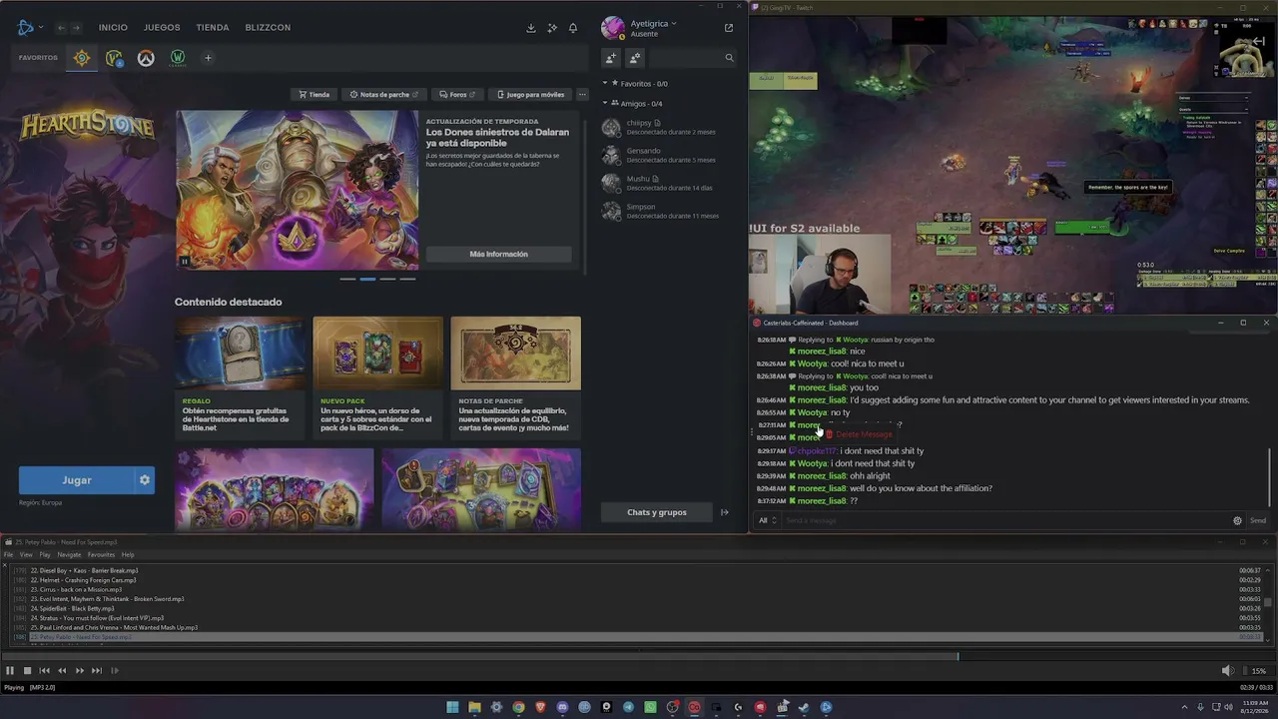Viewport: 1278px width, 719px height.
Task: Open game settings gear next to Jugar
Action: click(x=145, y=480)
